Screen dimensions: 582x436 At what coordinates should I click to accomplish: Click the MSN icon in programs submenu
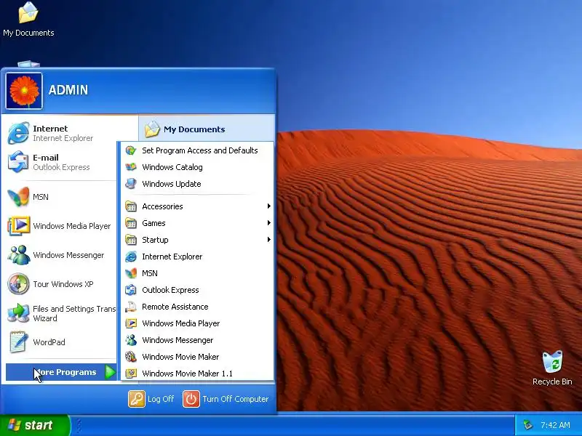tap(131, 273)
